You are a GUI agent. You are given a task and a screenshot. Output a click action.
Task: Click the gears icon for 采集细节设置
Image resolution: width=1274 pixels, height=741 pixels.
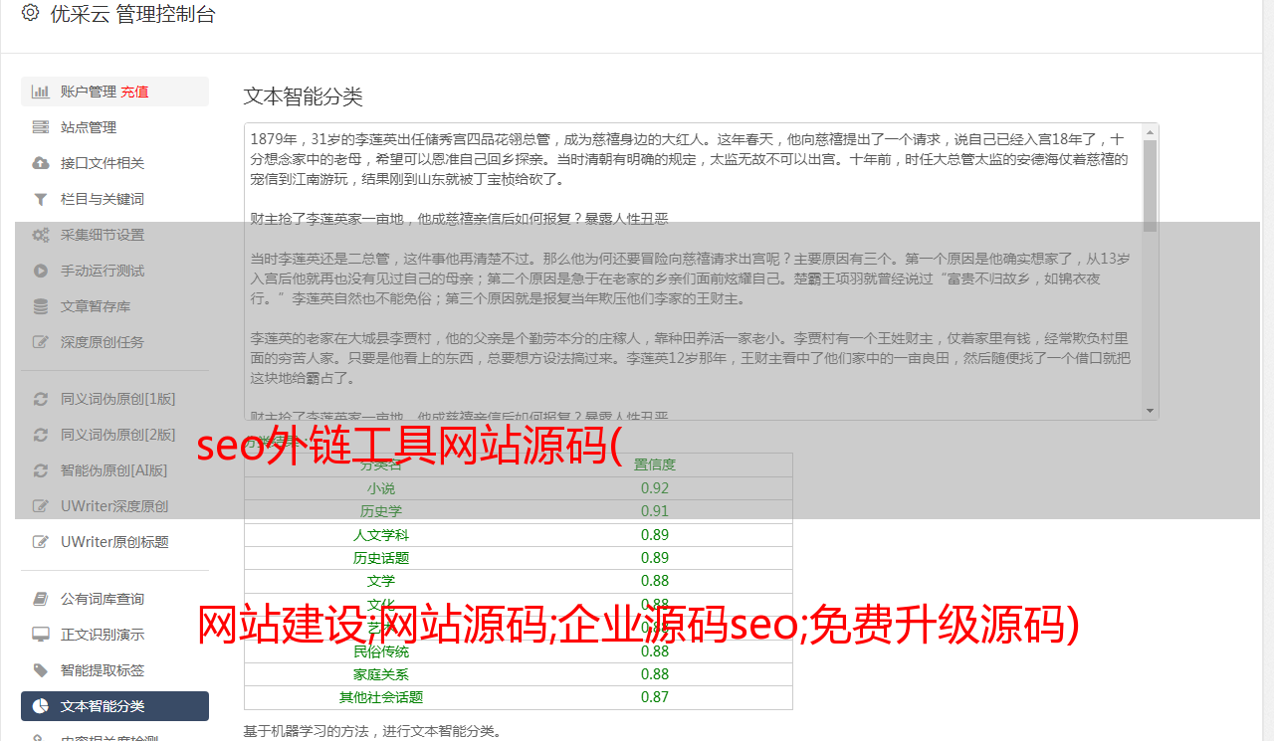pyautogui.click(x=41, y=235)
